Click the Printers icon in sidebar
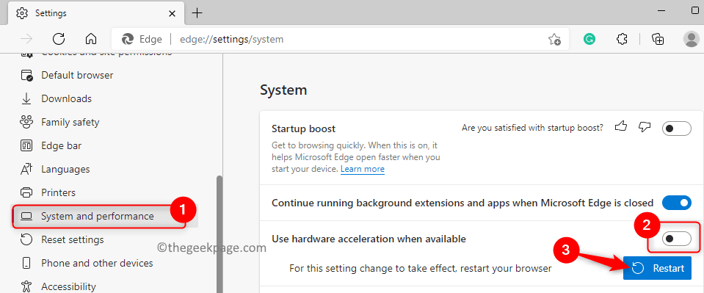704x293 pixels. point(27,192)
